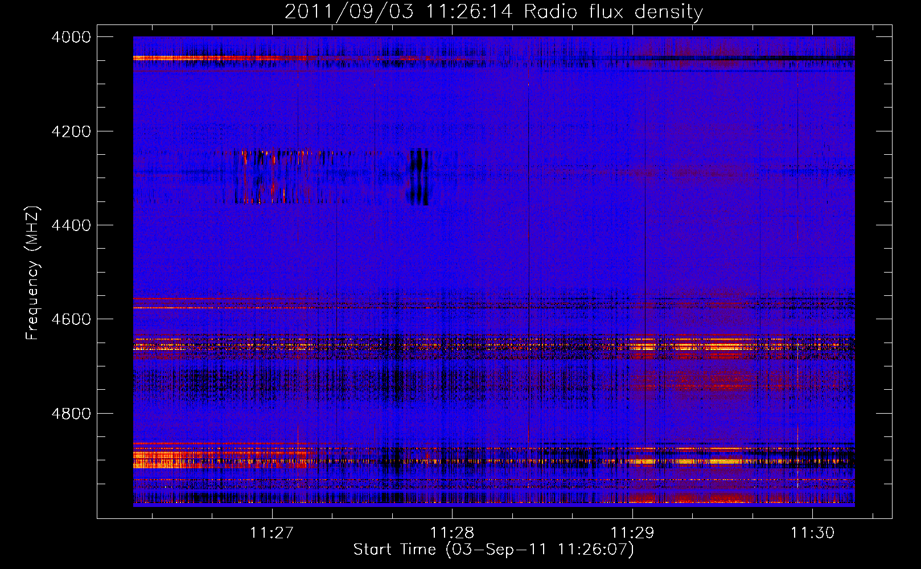Click the 'Frequency (MHZ)' axis label
921x569 pixels.
point(32,273)
